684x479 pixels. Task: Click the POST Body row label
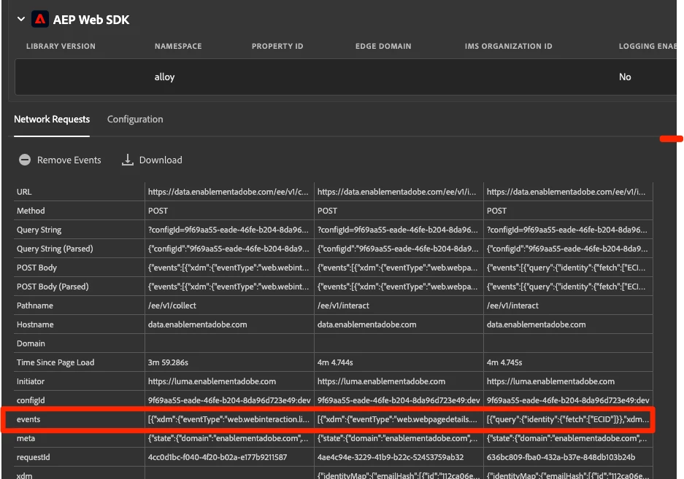tap(36, 268)
